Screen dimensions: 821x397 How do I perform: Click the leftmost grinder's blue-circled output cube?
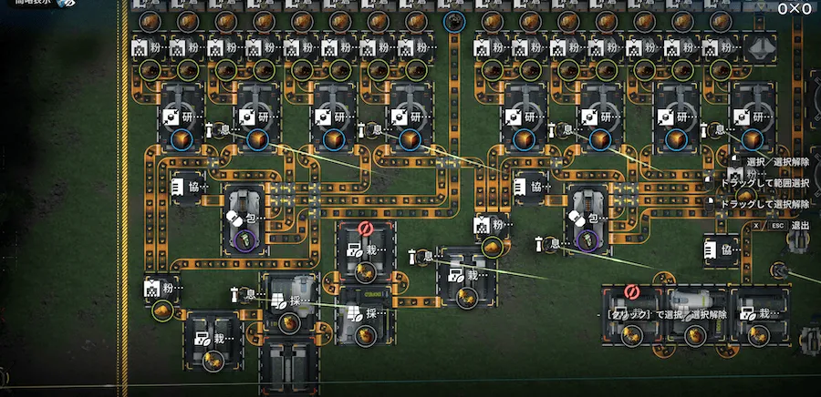(x=182, y=139)
